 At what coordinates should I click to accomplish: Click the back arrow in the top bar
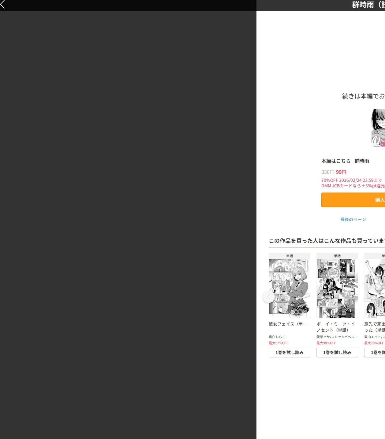point(3,4)
